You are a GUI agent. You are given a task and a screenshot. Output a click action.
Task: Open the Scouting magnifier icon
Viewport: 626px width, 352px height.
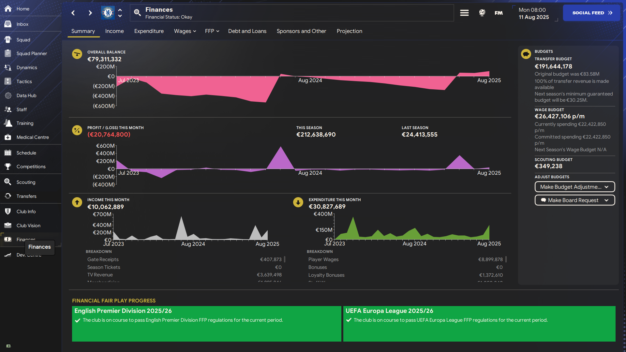coord(8,182)
